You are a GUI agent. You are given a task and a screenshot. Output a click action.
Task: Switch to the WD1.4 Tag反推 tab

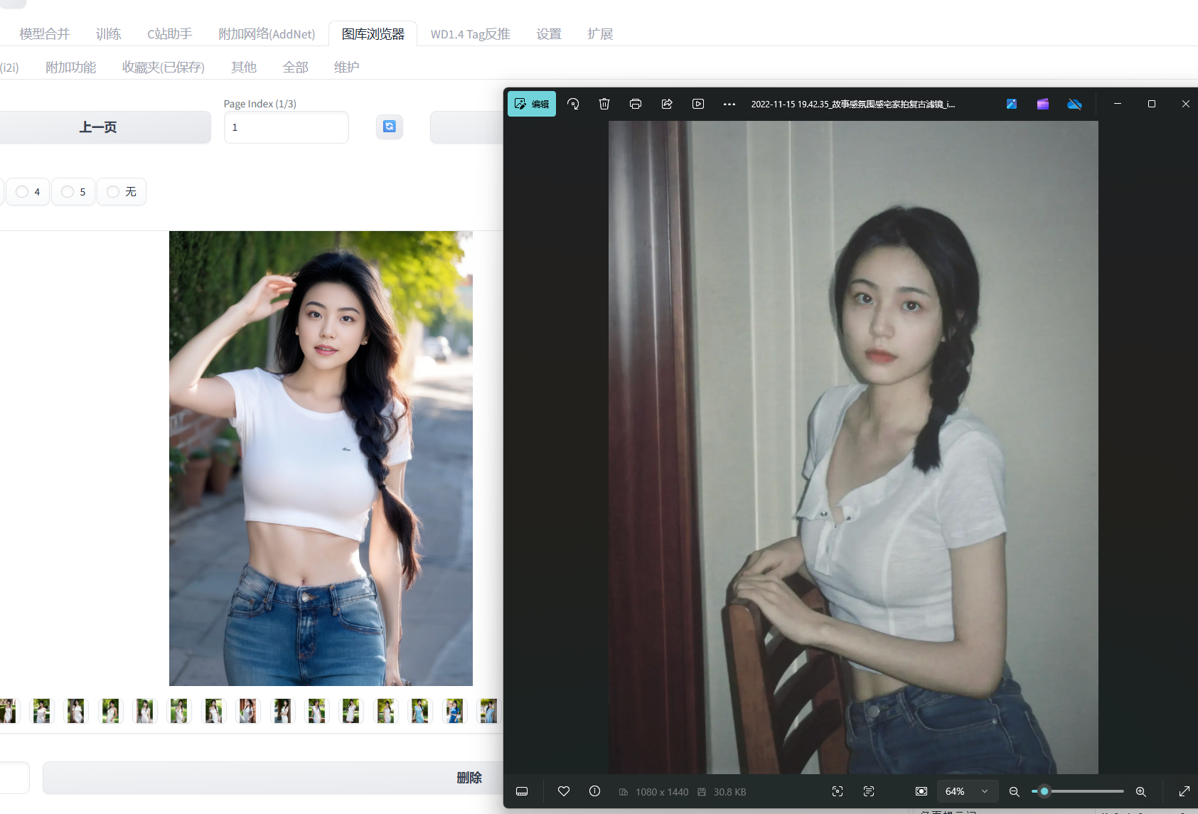tap(470, 34)
